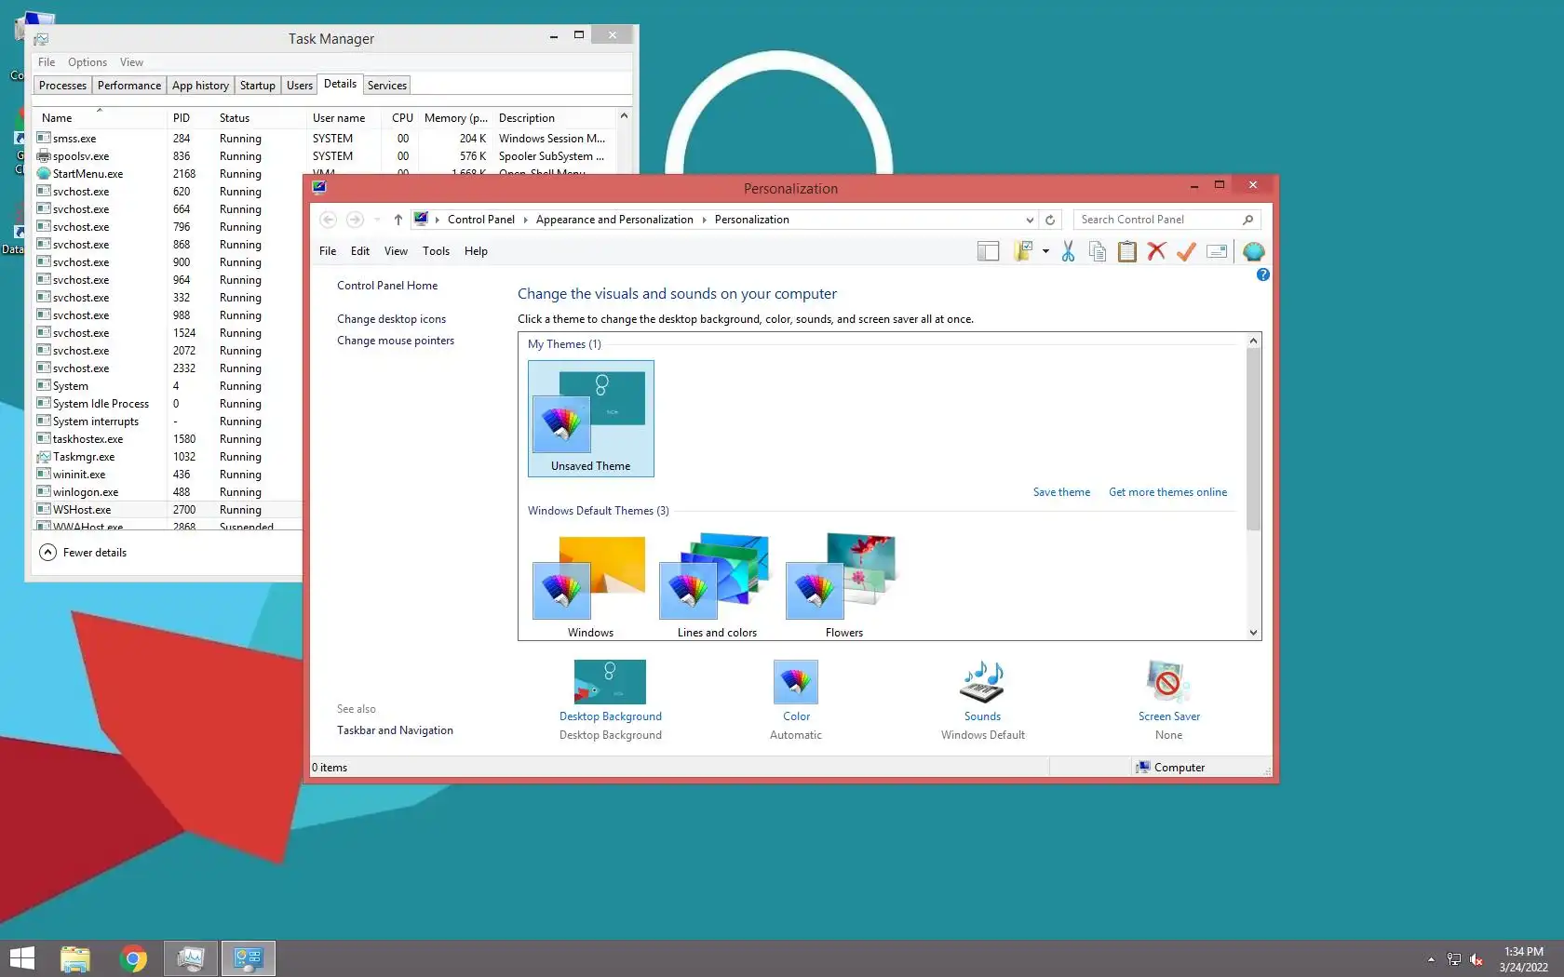Select the Lines and colors theme

click(x=717, y=585)
